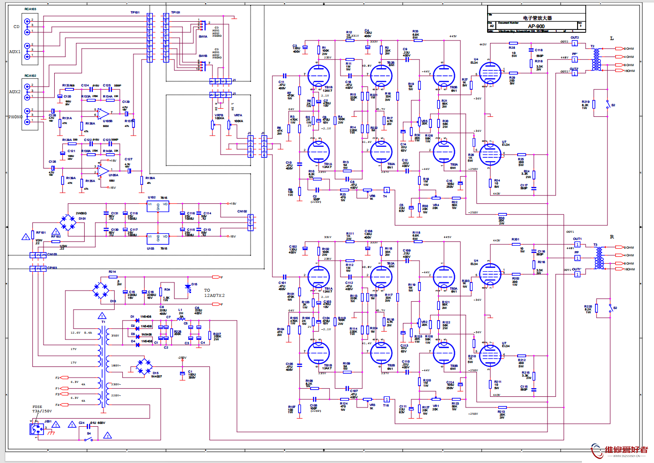The height and width of the screenshot is (463, 654).
Task: Select the D1 1N5408 diode symbol
Action: 137,320
